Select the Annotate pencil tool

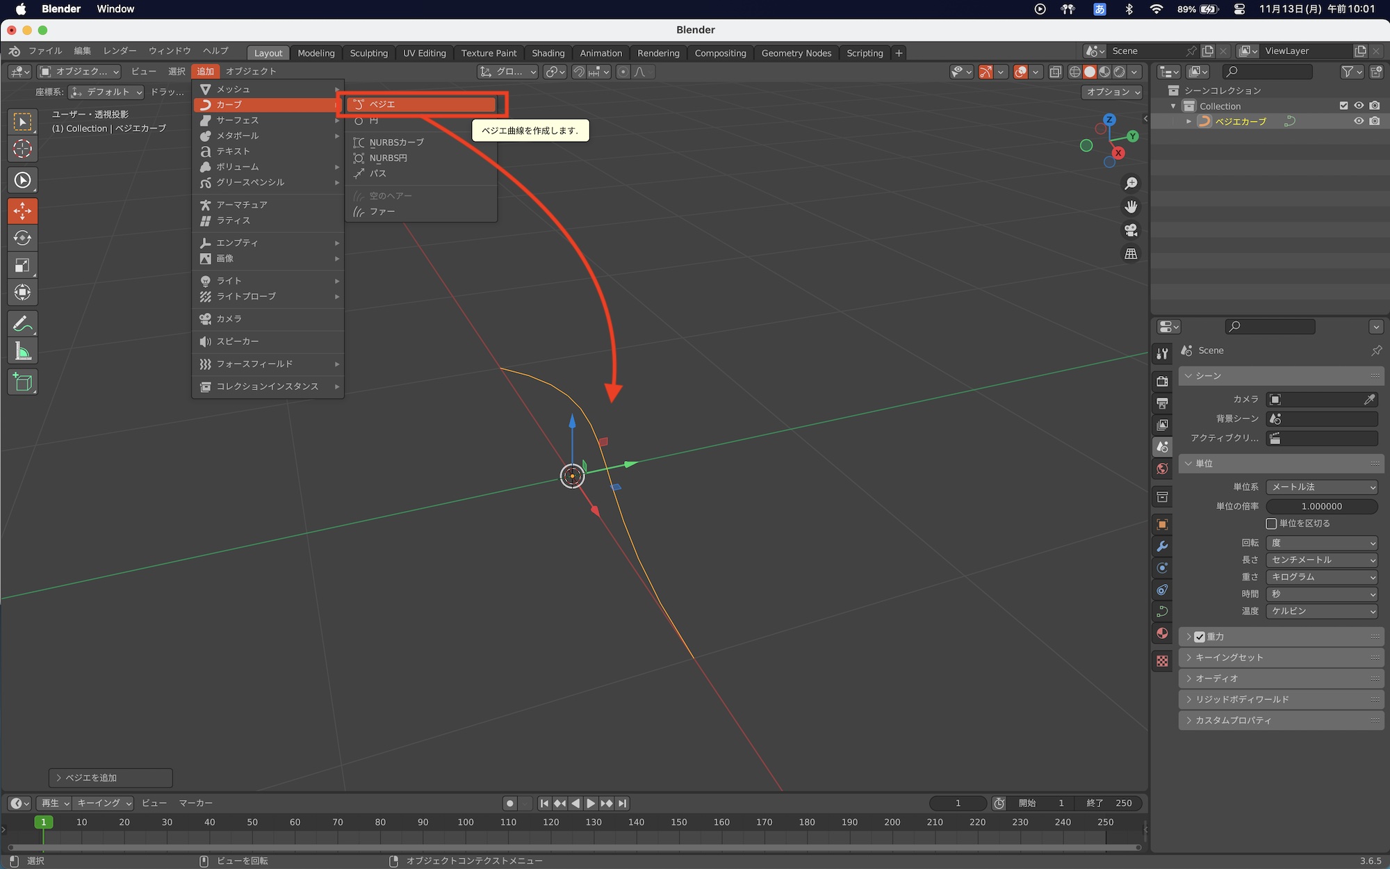pyautogui.click(x=22, y=324)
